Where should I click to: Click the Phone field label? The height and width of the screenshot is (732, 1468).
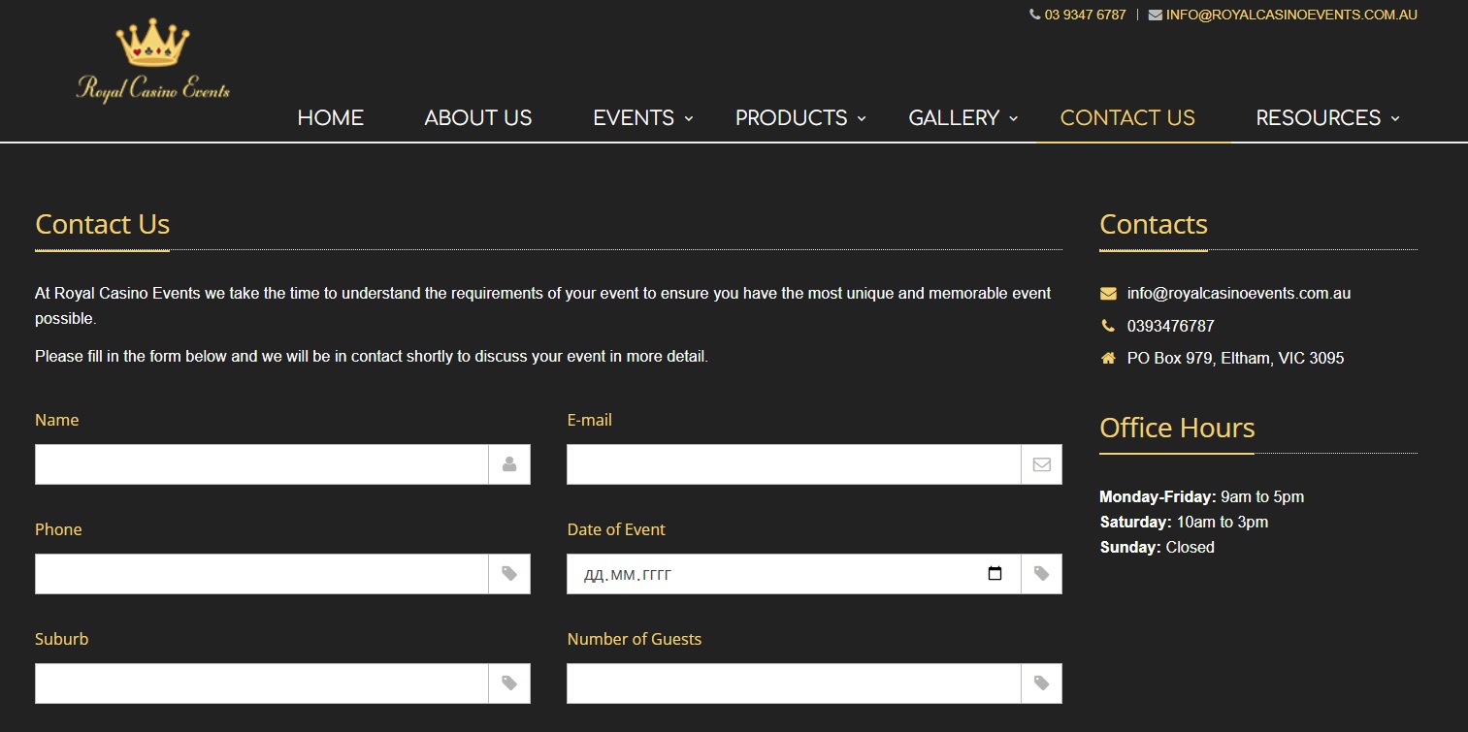58,529
